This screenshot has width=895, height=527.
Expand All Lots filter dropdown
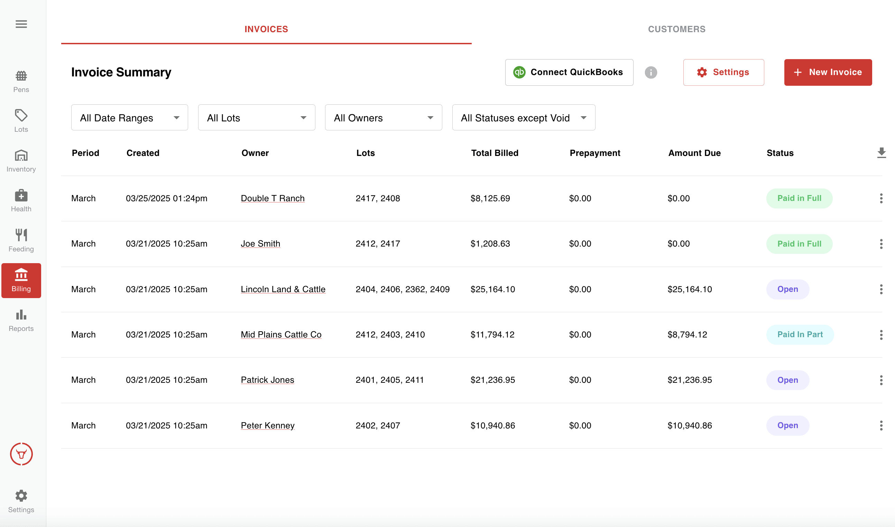pos(256,118)
